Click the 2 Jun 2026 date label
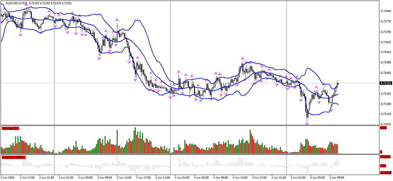The image size is (393, 181). [7, 178]
